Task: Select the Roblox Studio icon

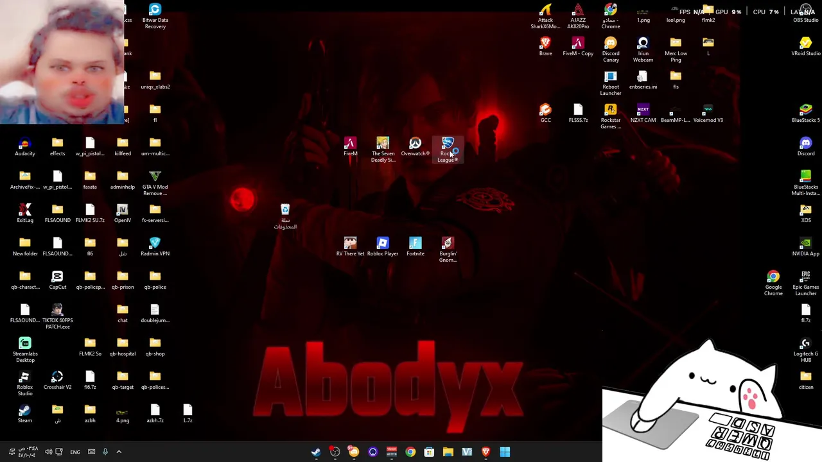Action: [25, 383]
